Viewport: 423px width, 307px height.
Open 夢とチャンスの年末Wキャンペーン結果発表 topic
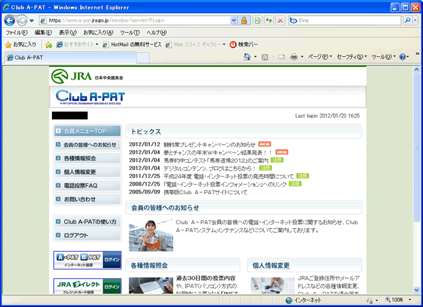pos(218,153)
